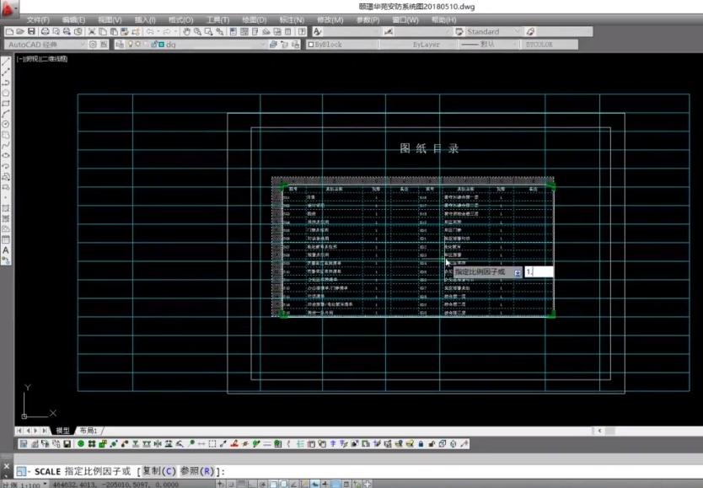Select the Rectangle tool in draw toolbar
Image resolution: width=703 pixels, height=488 pixels.
point(6,104)
